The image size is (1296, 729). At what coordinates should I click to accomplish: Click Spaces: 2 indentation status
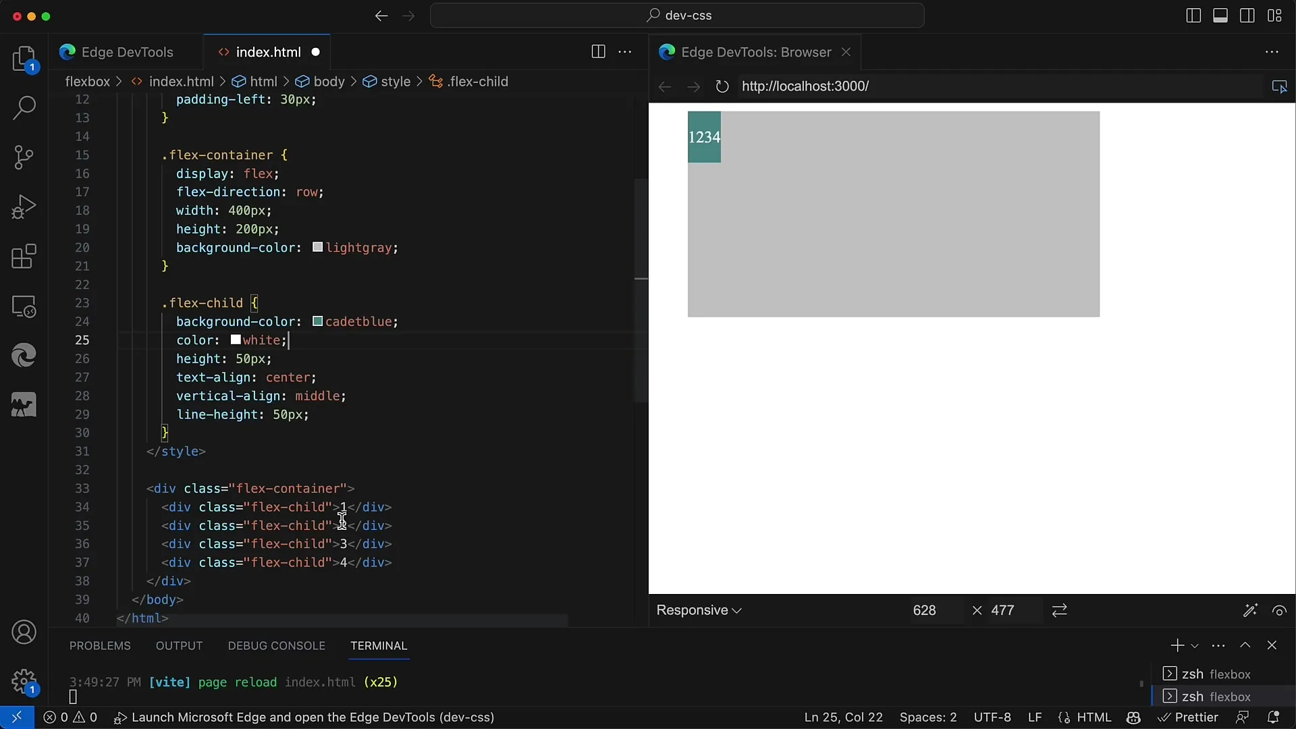pyautogui.click(x=928, y=718)
